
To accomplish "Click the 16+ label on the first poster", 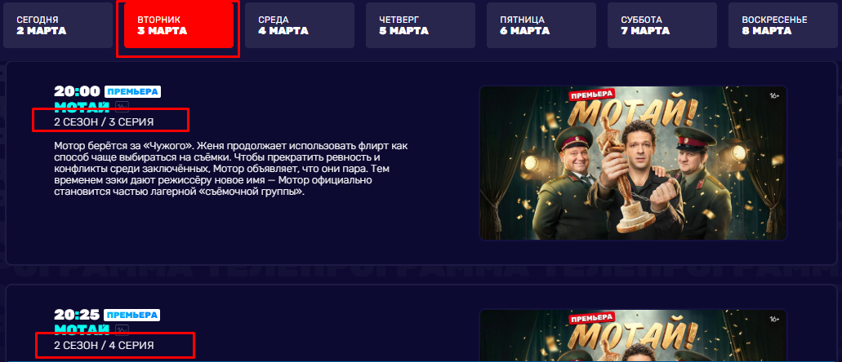I will click(774, 96).
